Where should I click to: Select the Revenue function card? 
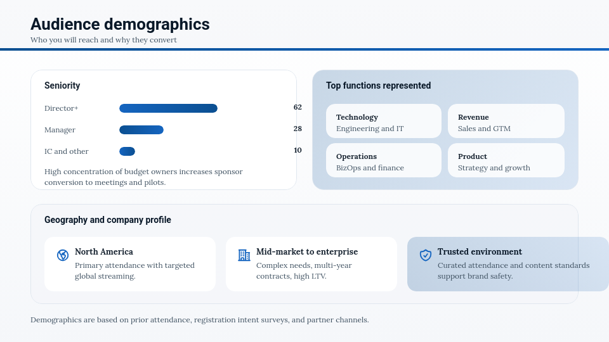506,122
